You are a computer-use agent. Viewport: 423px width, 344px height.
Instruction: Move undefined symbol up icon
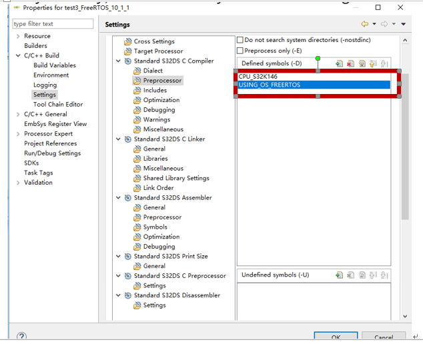pyautogui.click(x=373, y=275)
